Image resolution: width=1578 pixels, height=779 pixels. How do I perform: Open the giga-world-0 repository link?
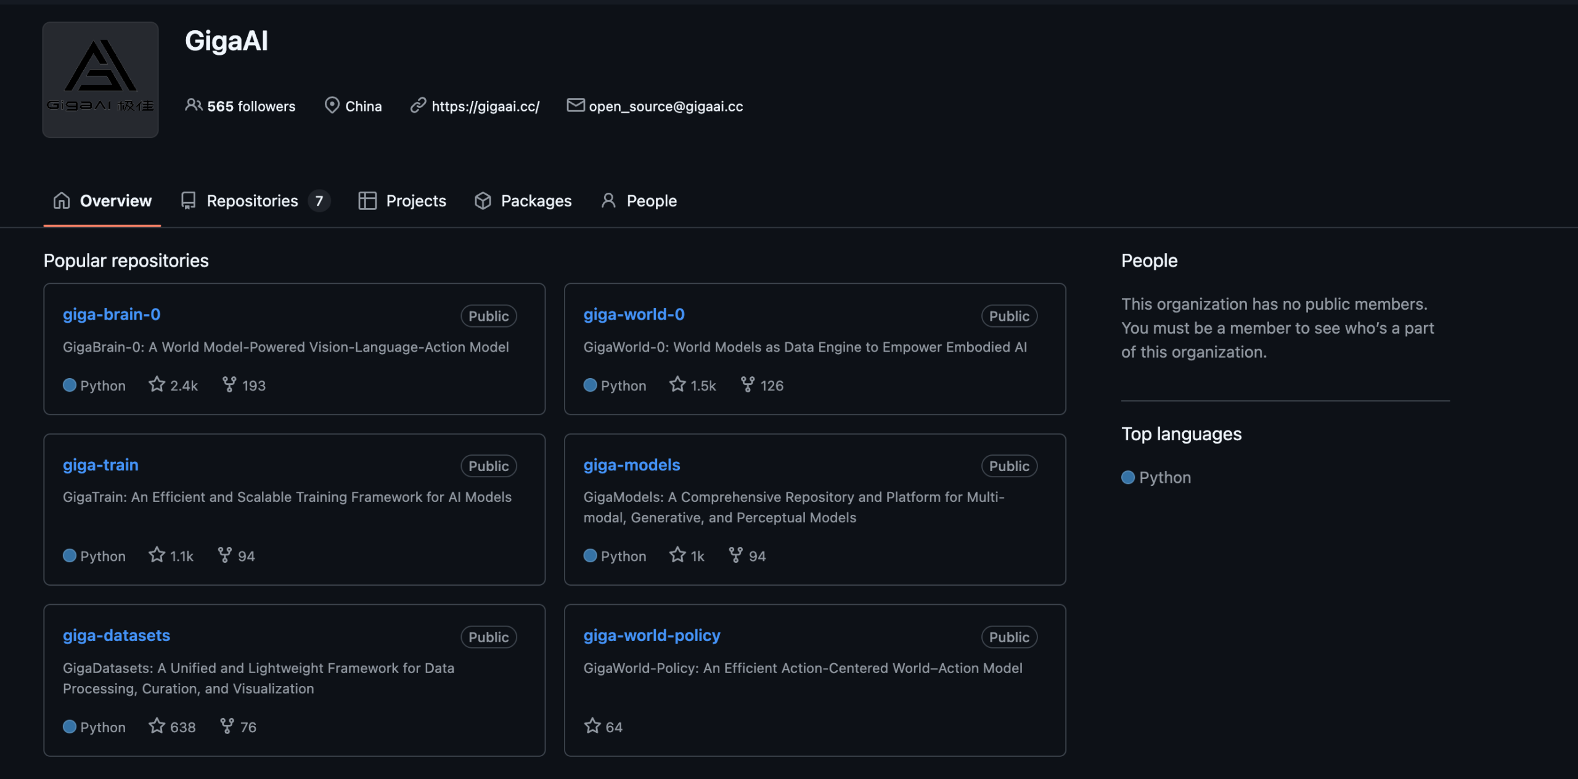tap(634, 315)
